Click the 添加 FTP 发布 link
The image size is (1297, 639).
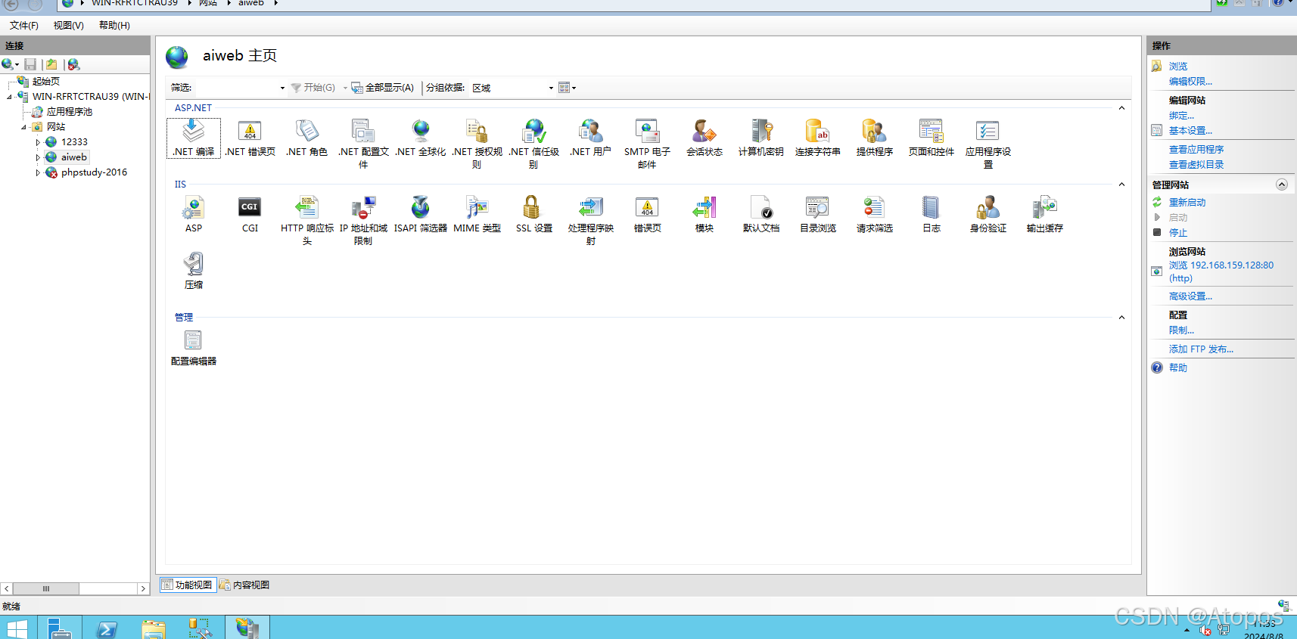[x=1201, y=349]
